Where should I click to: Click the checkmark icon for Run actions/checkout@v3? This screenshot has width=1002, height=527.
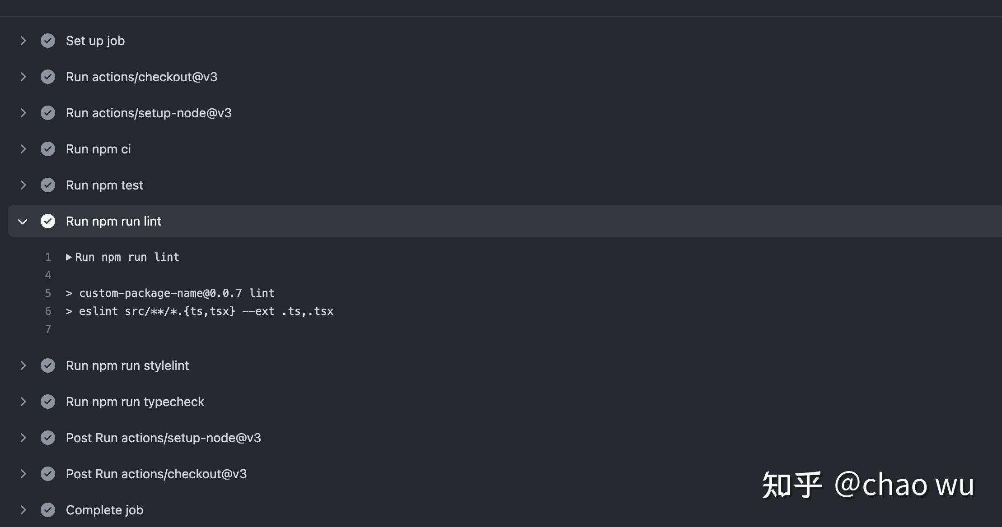[x=48, y=77]
